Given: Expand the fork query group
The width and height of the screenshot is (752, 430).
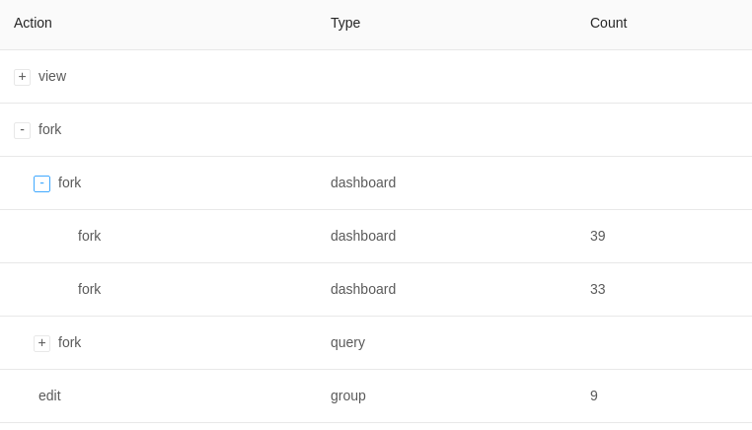Looking at the screenshot, I should (x=41, y=343).
